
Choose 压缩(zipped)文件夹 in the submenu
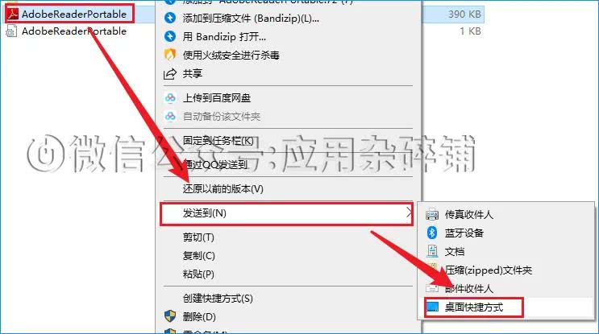pyautogui.click(x=489, y=270)
